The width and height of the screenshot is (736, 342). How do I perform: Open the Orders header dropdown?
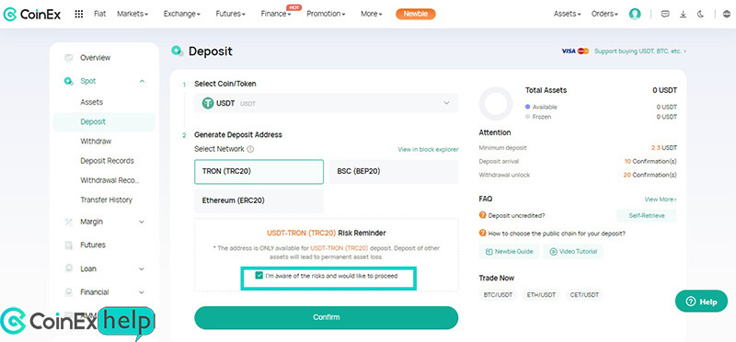(604, 14)
